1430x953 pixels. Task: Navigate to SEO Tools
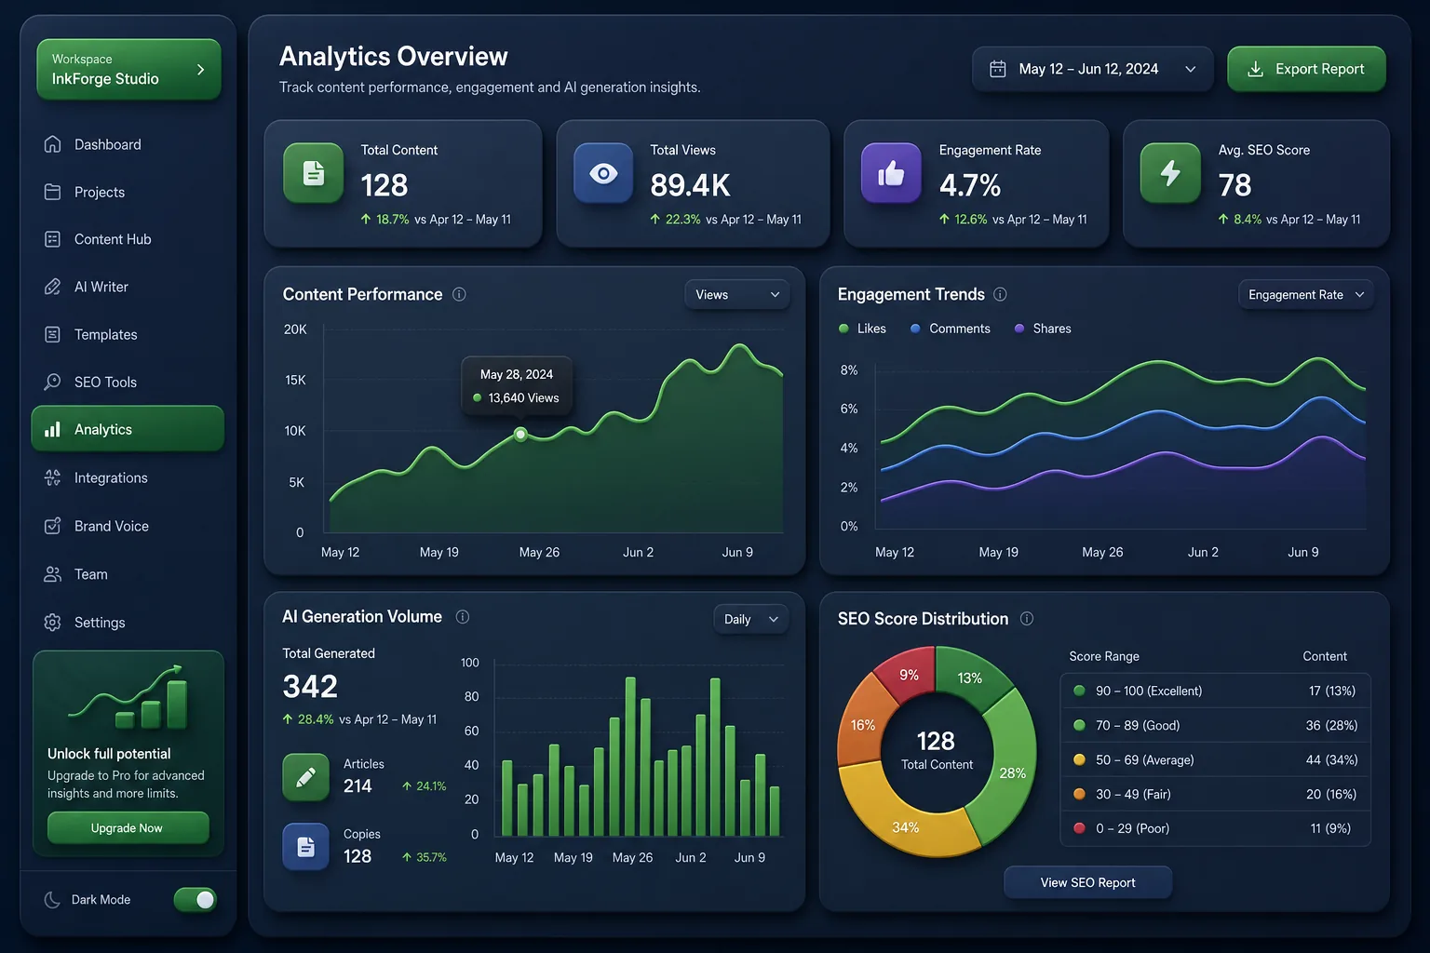[128, 382]
